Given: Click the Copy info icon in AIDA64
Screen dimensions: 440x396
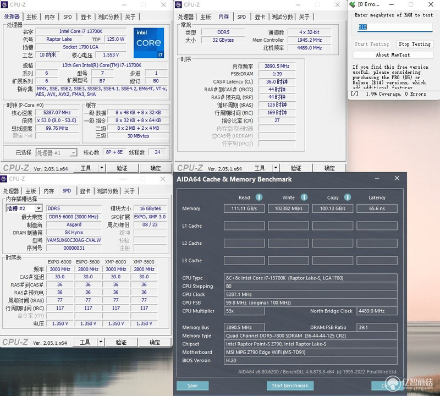Looking at the screenshot, I should pos(348,197).
